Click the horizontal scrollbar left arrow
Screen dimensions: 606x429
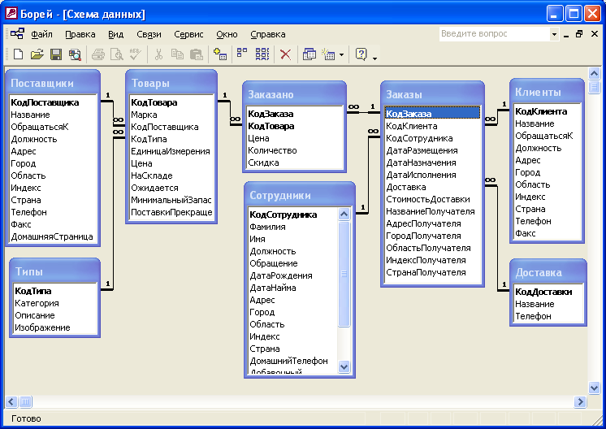point(11,402)
